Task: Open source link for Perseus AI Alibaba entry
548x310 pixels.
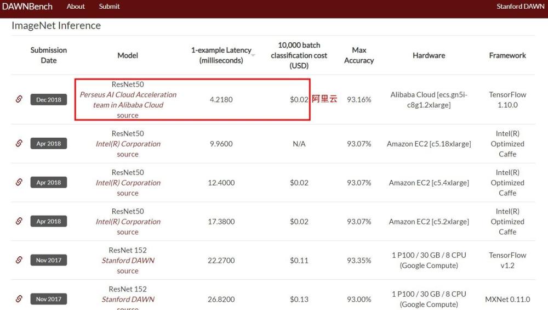Action: 128,115
